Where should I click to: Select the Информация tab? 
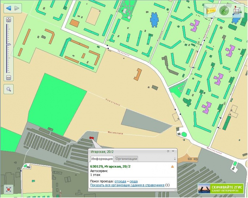[102, 159]
